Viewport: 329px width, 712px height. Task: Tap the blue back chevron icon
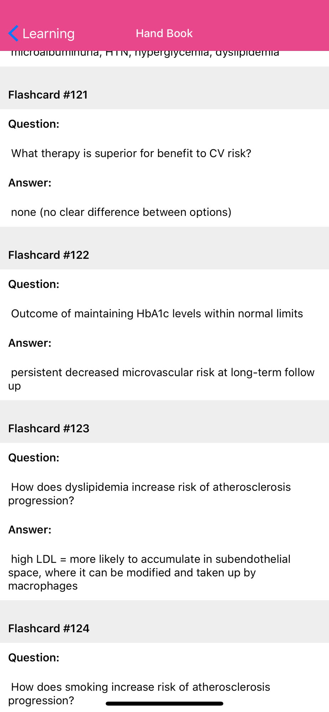pyautogui.click(x=14, y=33)
